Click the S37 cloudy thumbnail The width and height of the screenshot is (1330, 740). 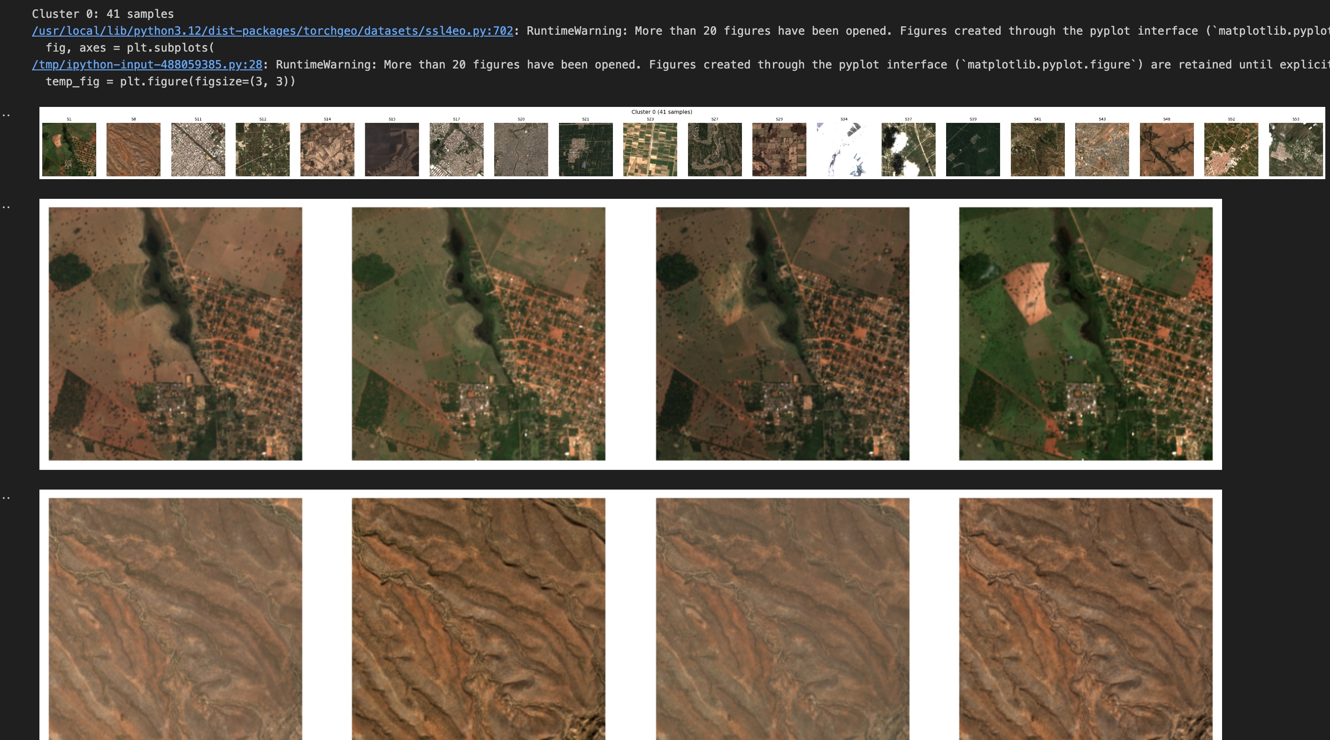(x=908, y=150)
